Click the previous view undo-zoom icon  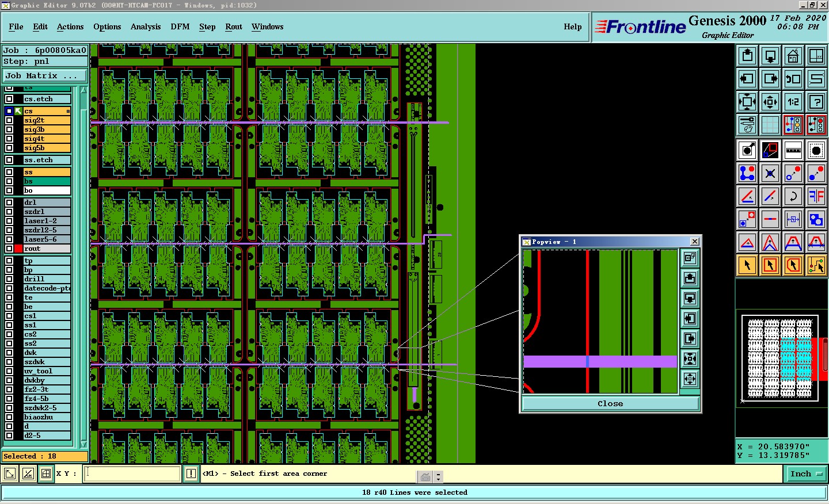click(x=793, y=79)
